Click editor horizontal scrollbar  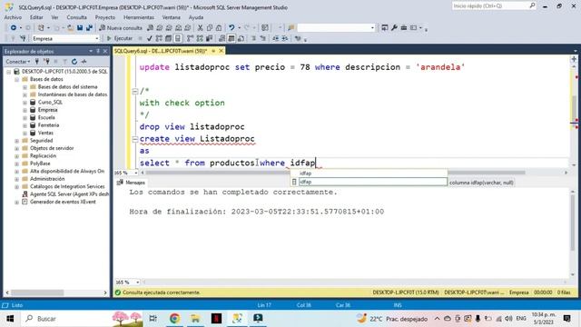pos(335,173)
